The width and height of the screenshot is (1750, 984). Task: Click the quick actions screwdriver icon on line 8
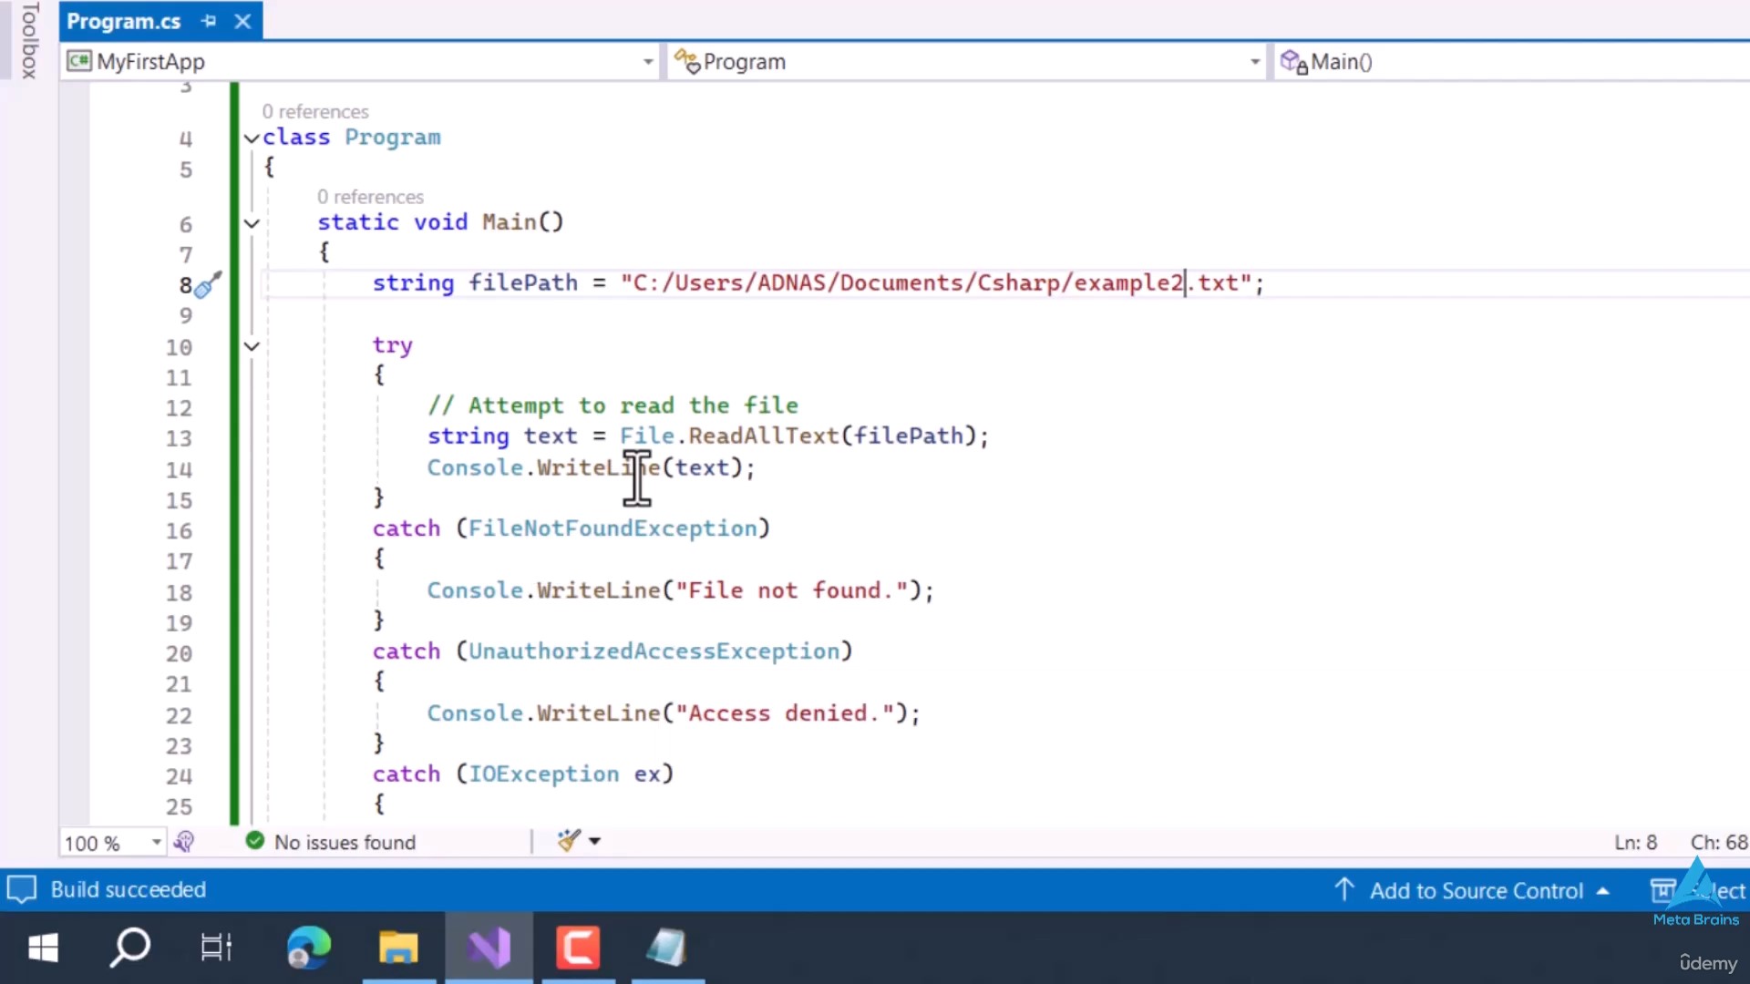(209, 285)
